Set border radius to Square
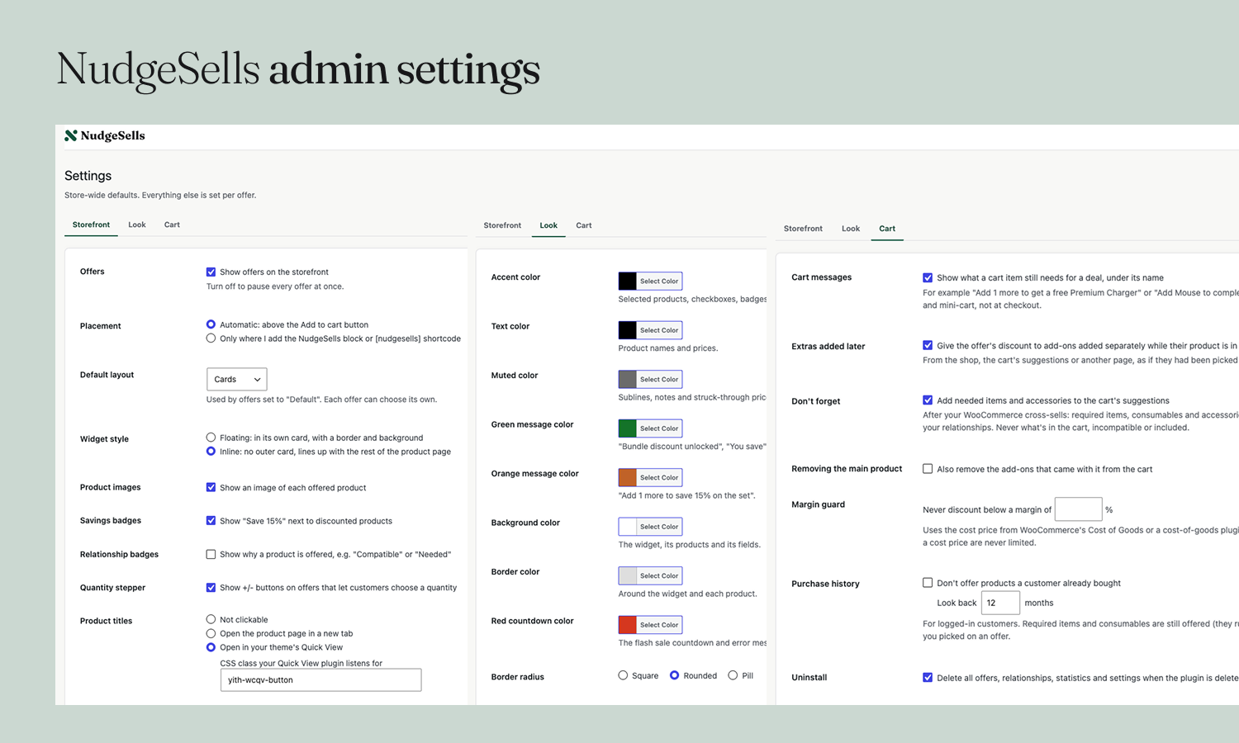Screen dimensions: 1239x743 624,675
